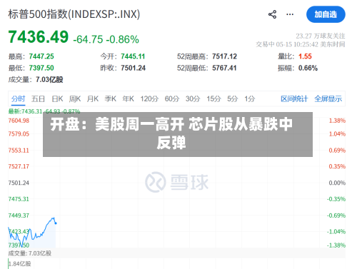The image size is (357, 269).
Task: Open the 月K chart tab
Action: (x=93, y=98)
